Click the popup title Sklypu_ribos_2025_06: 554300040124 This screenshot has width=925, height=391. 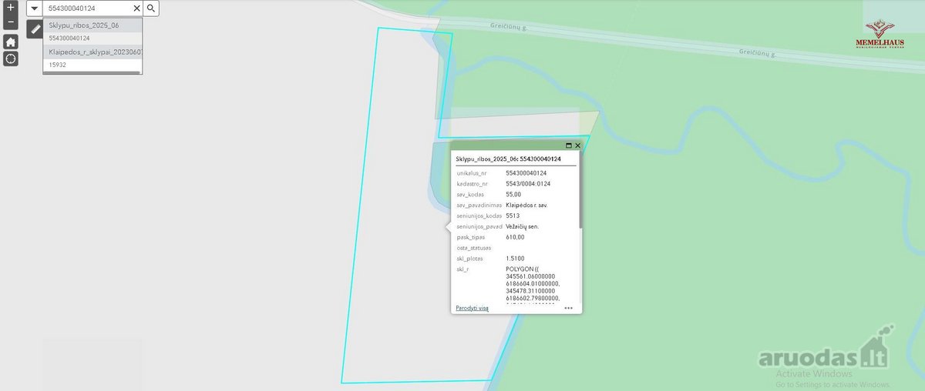click(x=509, y=159)
